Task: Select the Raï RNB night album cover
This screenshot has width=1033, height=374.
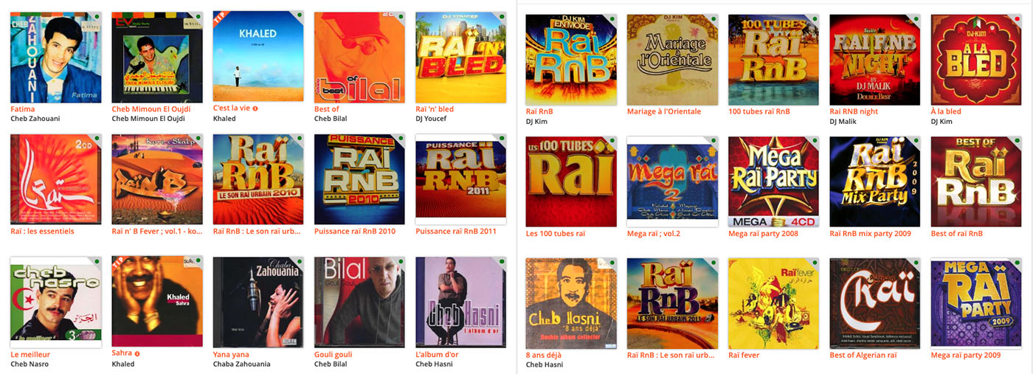Action: 875,60
